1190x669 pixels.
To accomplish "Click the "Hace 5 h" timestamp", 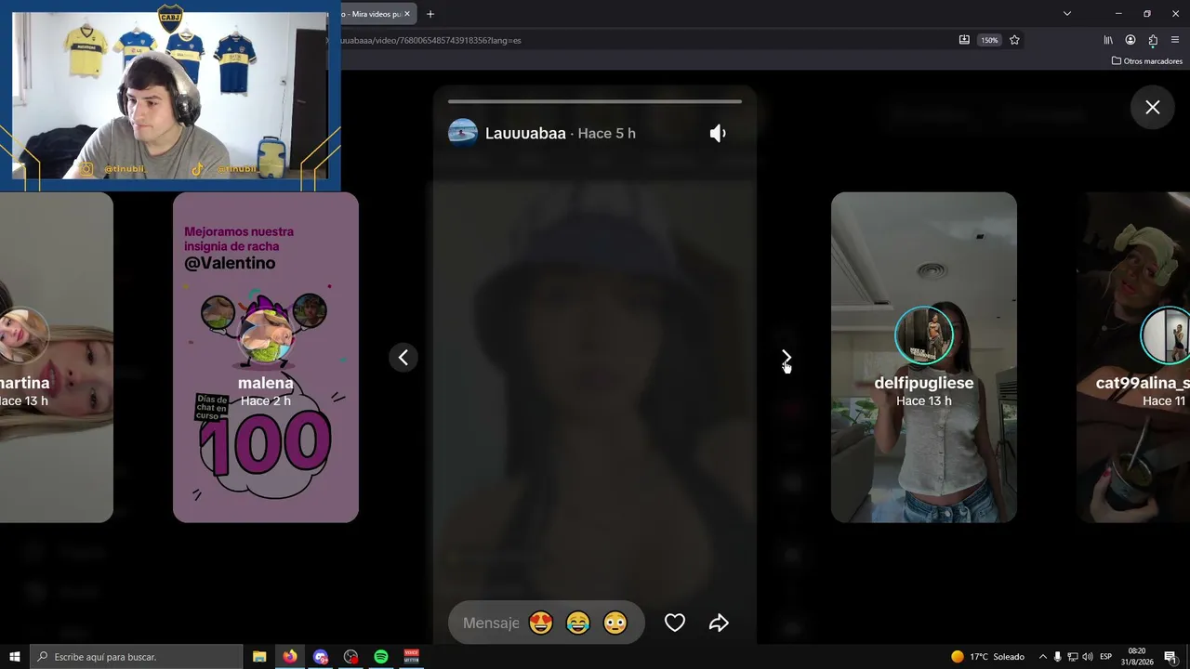I will pyautogui.click(x=607, y=134).
